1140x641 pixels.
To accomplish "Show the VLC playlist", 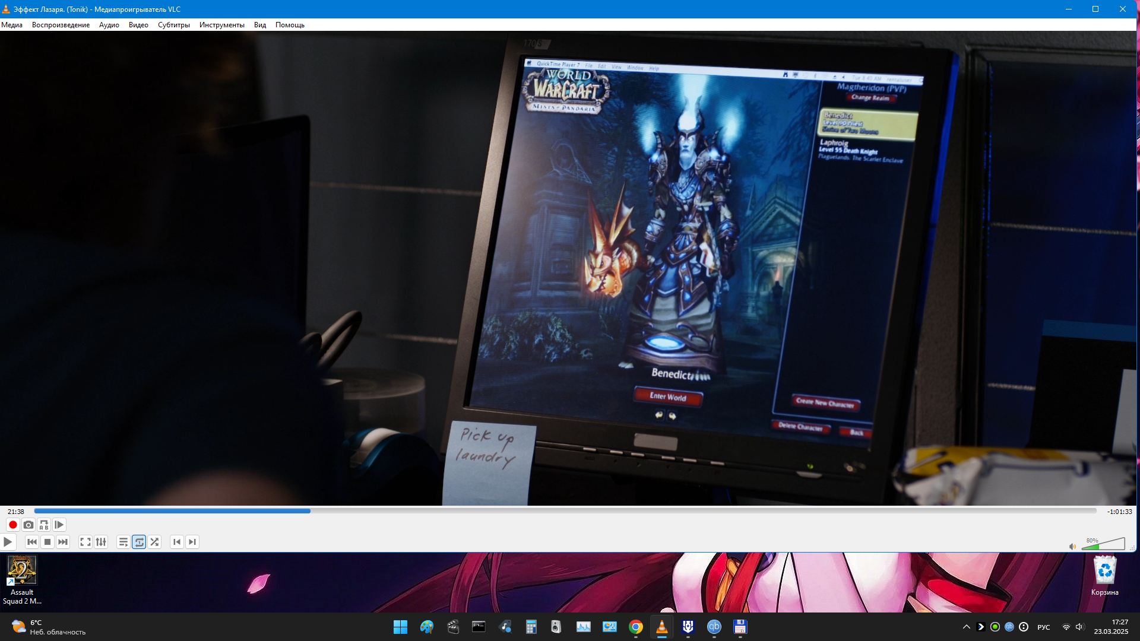I will [123, 542].
